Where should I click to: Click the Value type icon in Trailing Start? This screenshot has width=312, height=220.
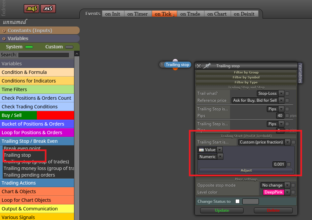201,150
